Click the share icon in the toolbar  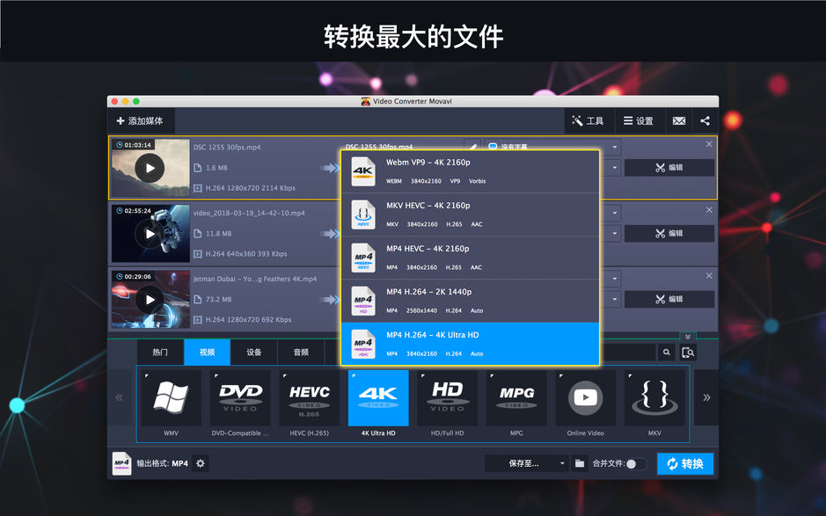coord(704,120)
